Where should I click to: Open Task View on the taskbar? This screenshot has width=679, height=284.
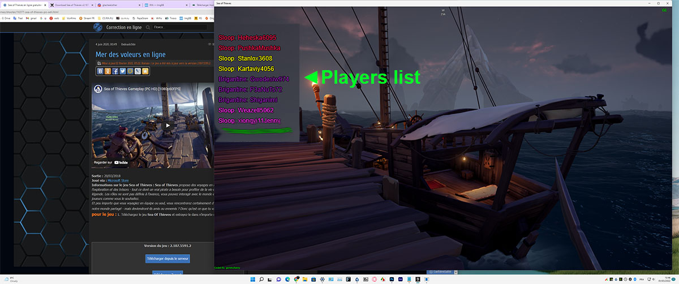coord(270,279)
